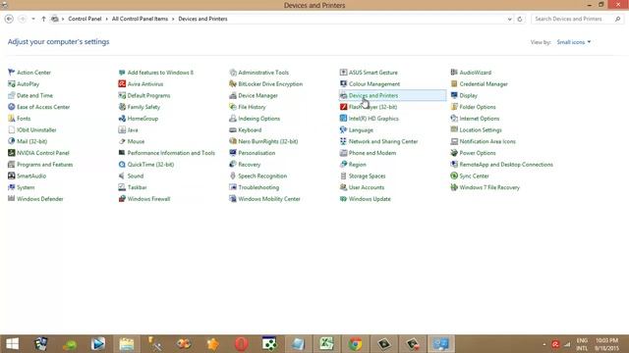Screen dimensions: 629x353
Task: Click the Windows Firewall icon
Action: (x=122, y=199)
